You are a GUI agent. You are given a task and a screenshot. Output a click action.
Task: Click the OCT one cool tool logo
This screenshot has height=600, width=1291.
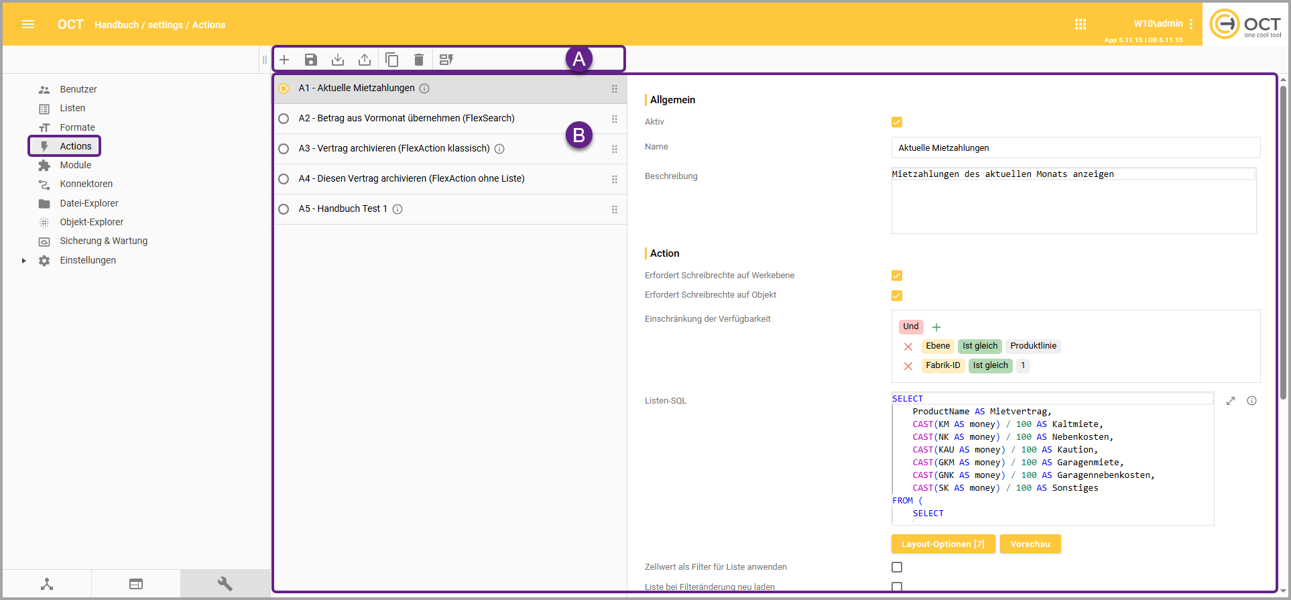(1245, 24)
